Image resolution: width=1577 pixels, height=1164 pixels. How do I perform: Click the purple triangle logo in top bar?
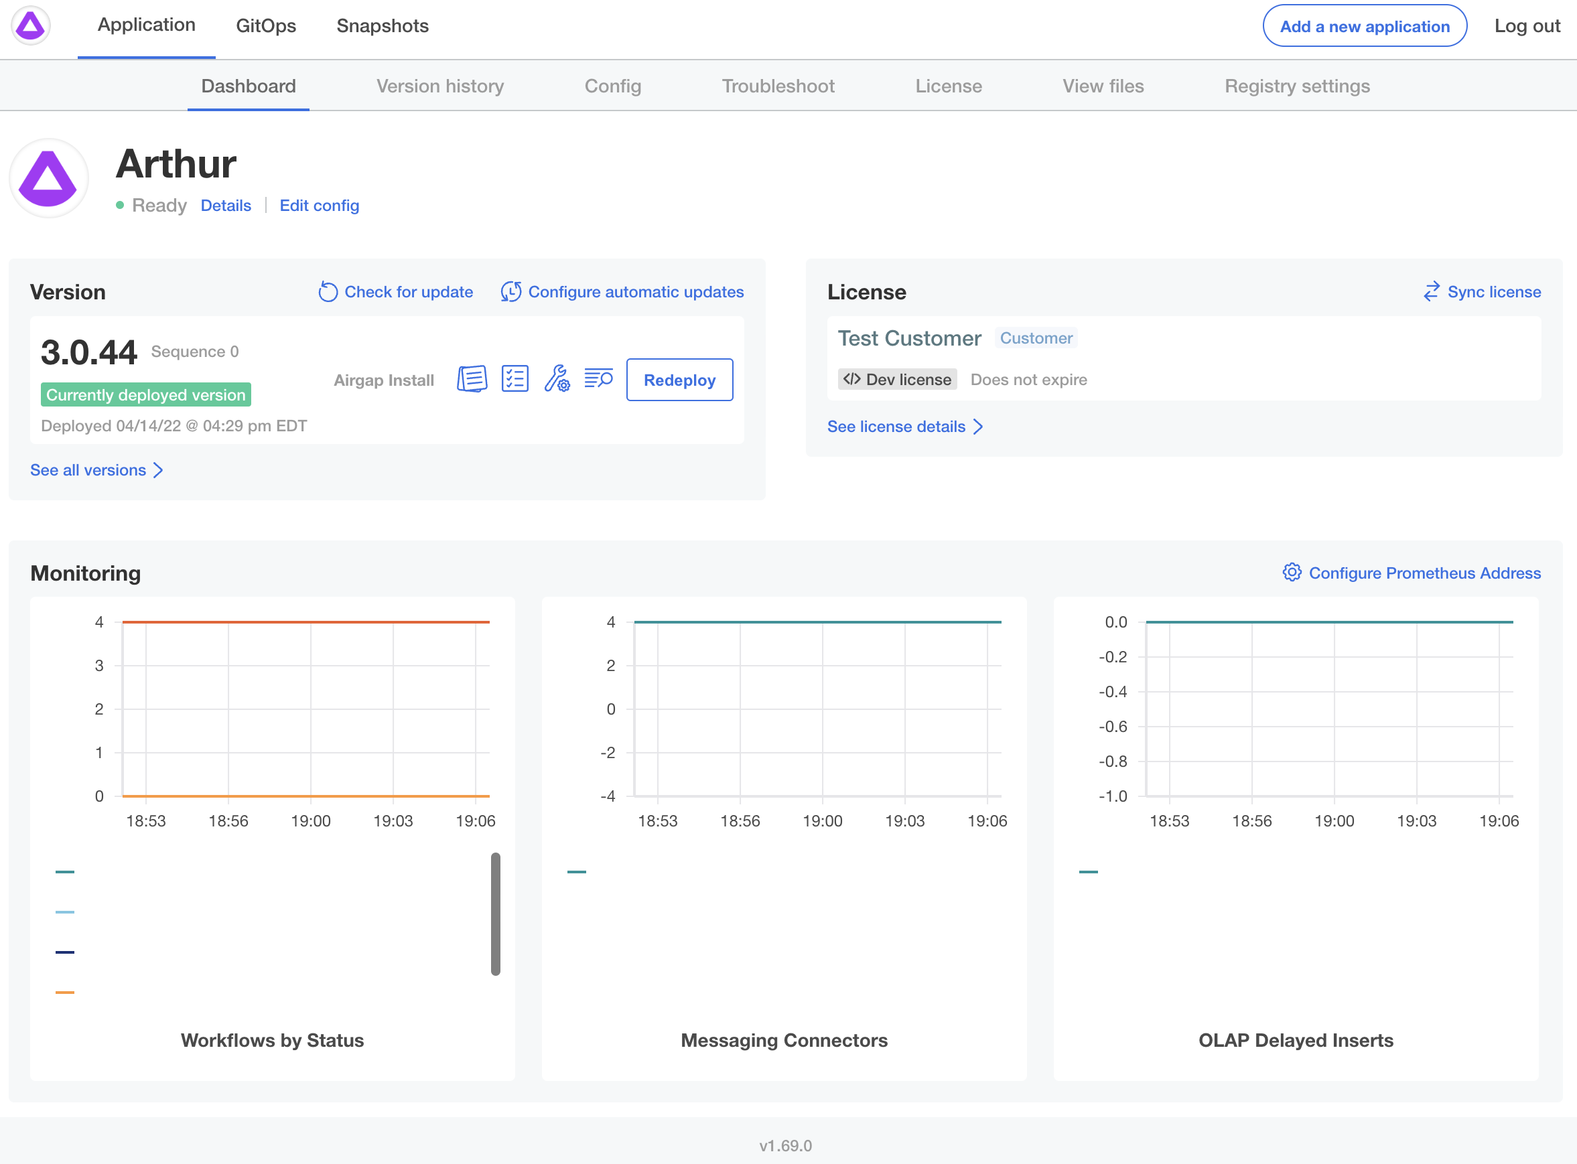30,26
